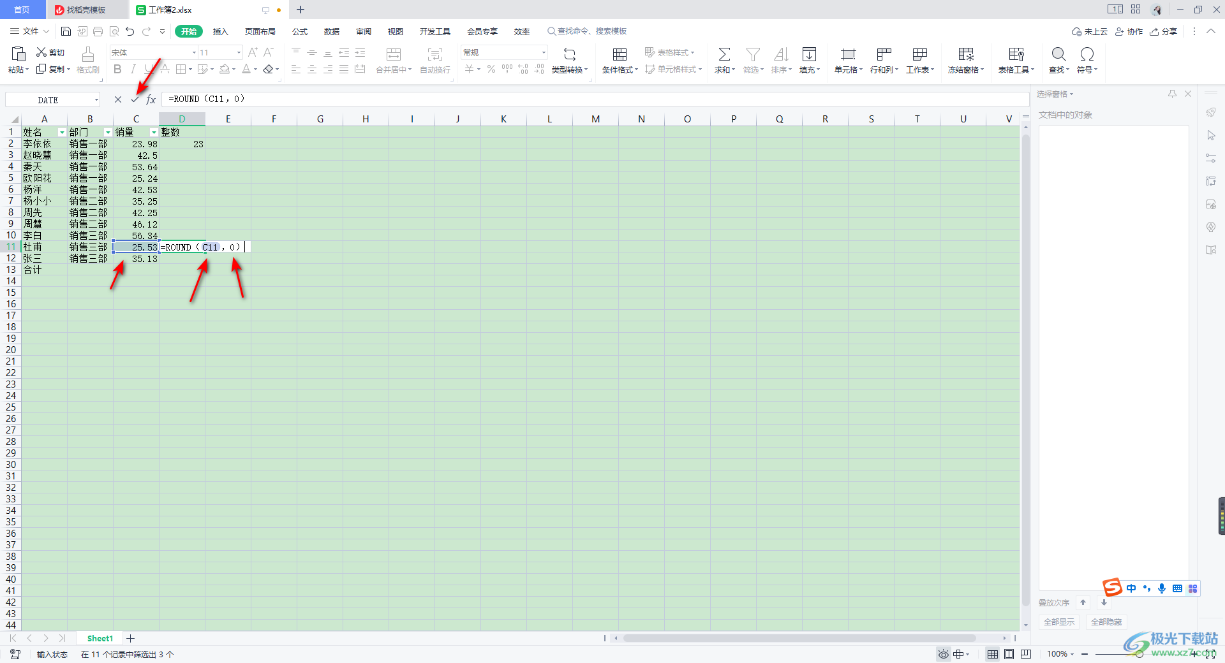Screen dimensions: 1225x663
Task: Click the Find (查找) magnifier icon
Action: click(1058, 54)
